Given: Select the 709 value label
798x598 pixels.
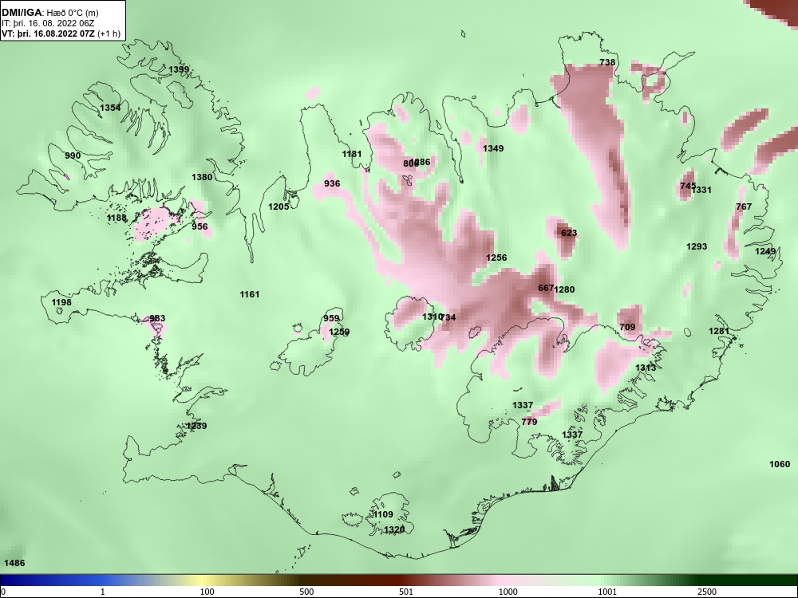Looking at the screenshot, I should tap(627, 327).
